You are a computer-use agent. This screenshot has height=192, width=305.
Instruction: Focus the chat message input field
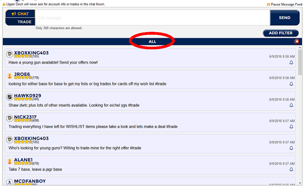click(x=152, y=18)
